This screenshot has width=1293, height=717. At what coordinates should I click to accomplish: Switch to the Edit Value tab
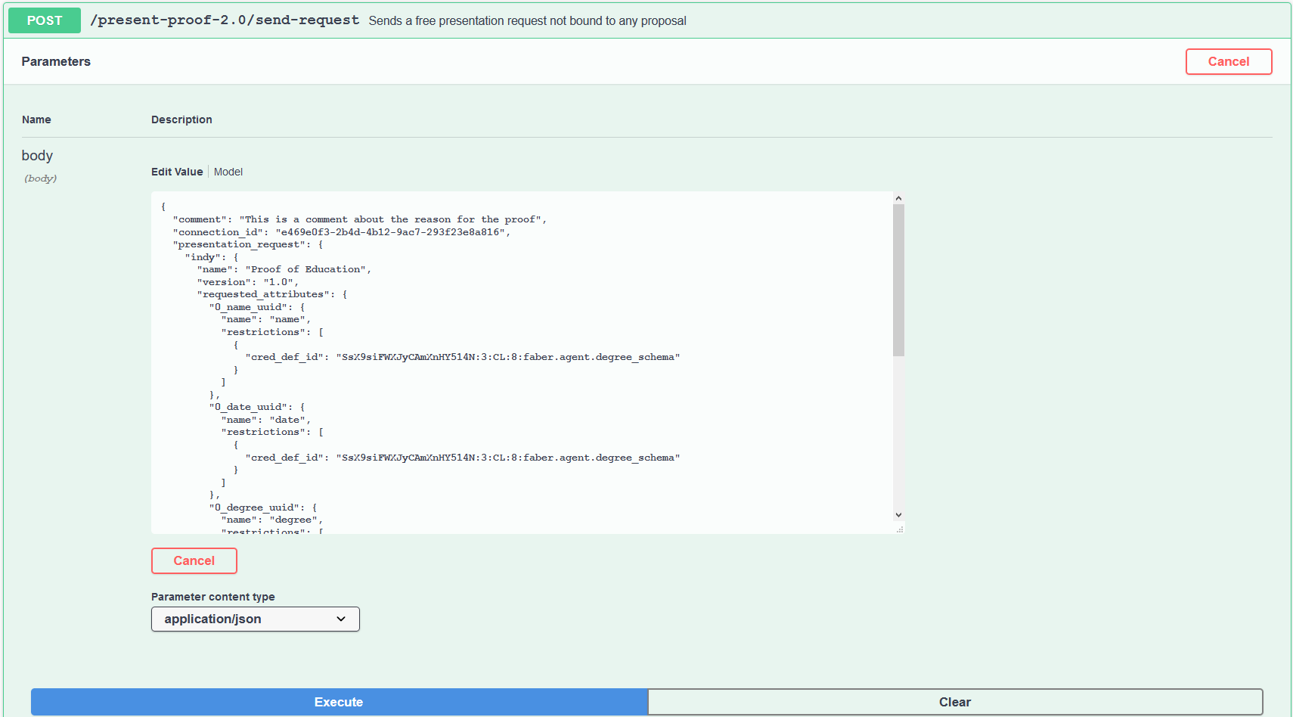click(177, 172)
